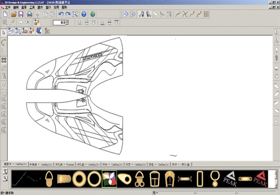Click the left arrow icon in right sidebar
Image resolution: width=280 pixels, height=195 pixels.
[x=276, y=121]
